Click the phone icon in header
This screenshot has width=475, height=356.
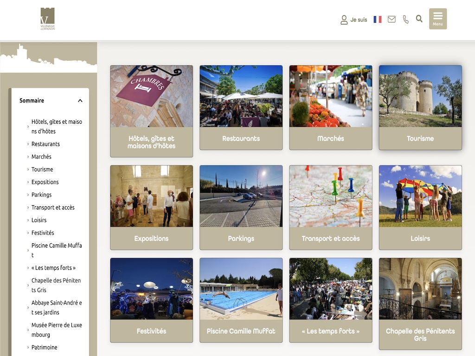(406, 19)
